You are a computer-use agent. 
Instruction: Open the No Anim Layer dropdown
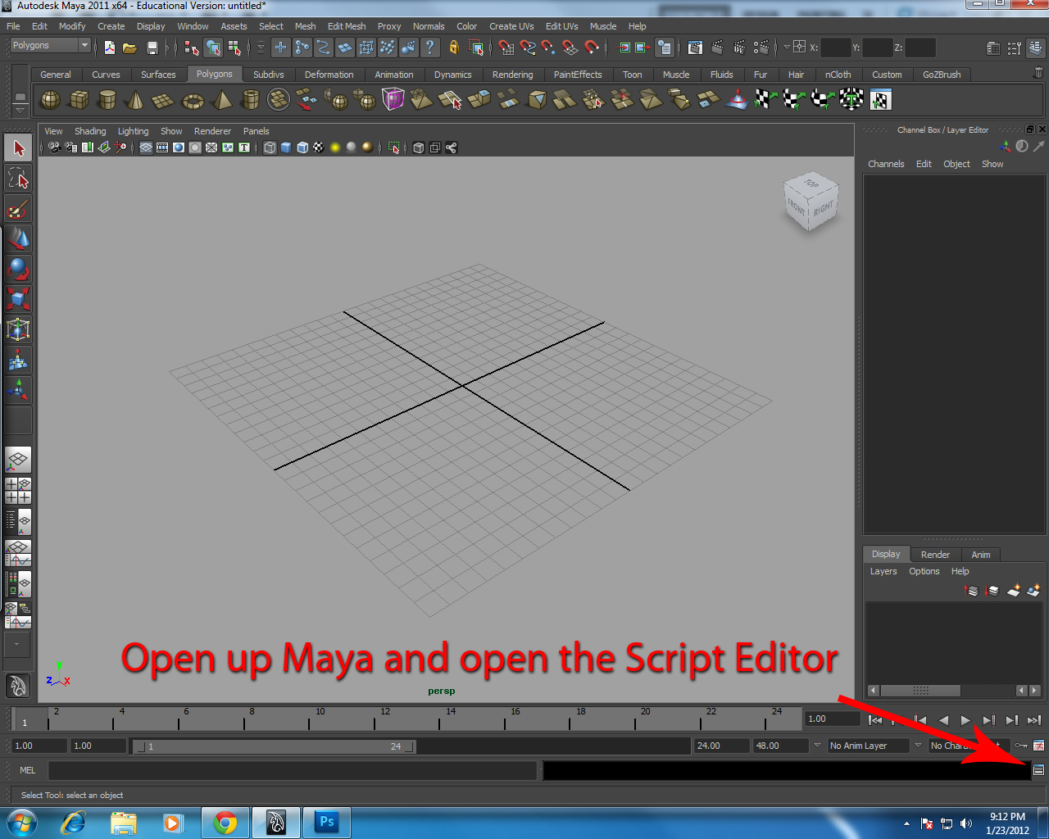pos(868,746)
